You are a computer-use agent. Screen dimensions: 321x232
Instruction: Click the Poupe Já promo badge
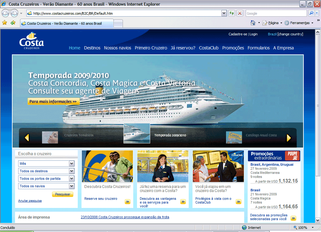(x=292, y=156)
